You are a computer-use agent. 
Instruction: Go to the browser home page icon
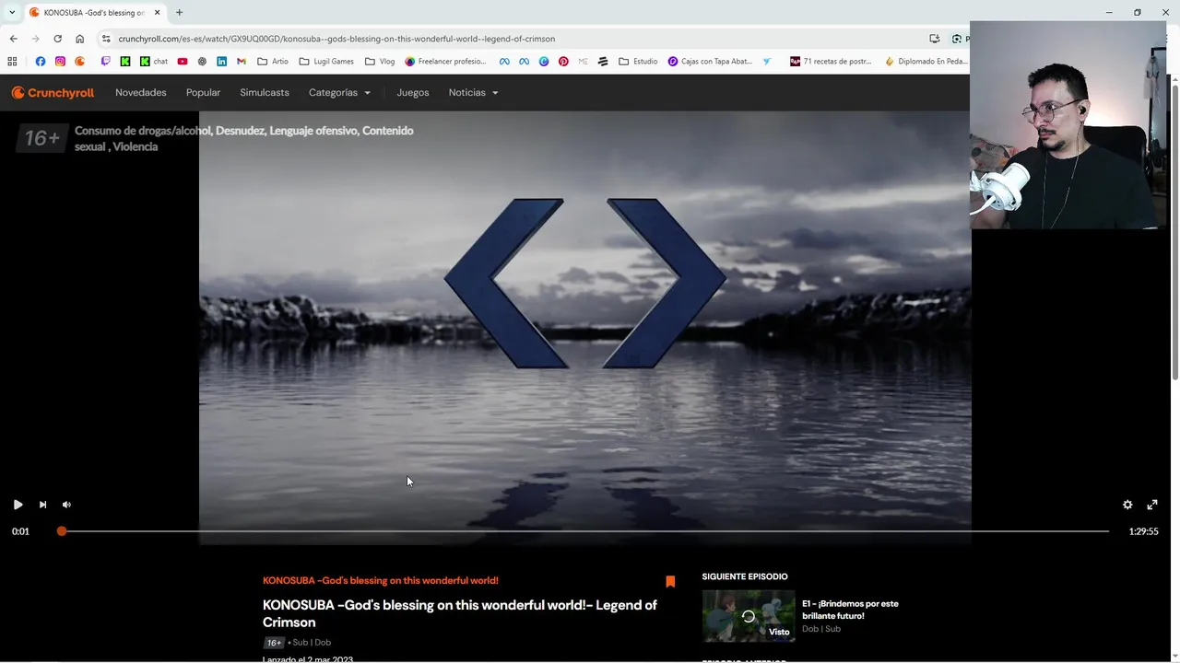[79, 39]
